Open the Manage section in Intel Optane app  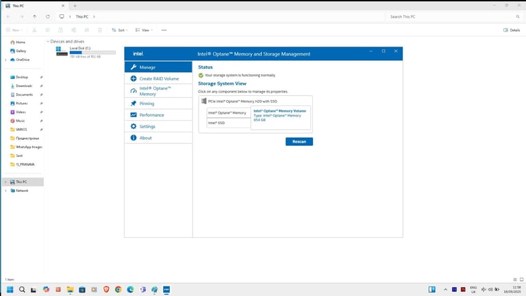click(158, 67)
